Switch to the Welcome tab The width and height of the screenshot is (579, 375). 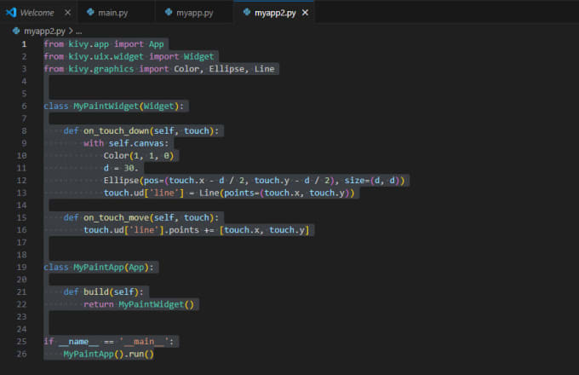pyautogui.click(x=37, y=13)
